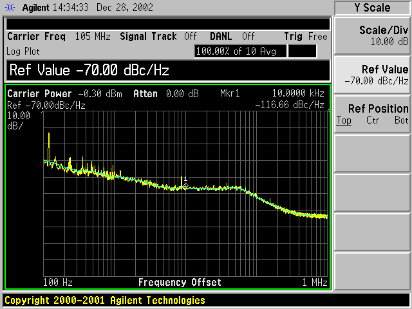Click the 1 MHz stop frequency label
Image resolution: width=412 pixels, height=309 pixels.
point(315,283)
